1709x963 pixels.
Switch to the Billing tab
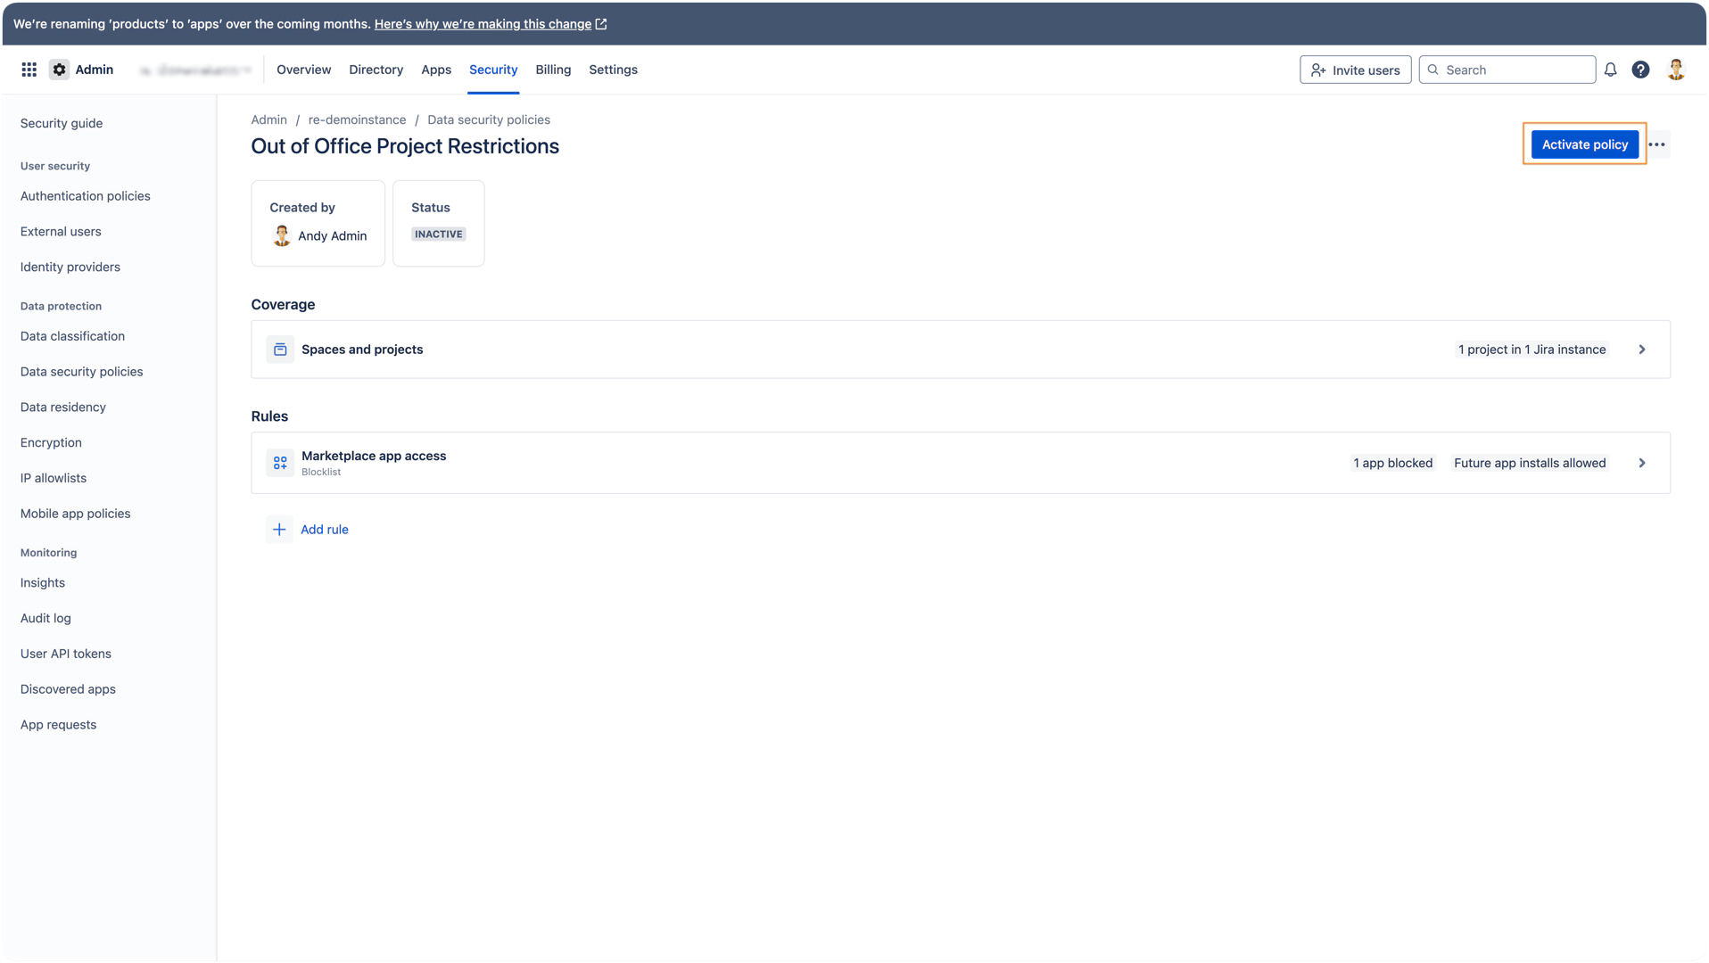553,70
